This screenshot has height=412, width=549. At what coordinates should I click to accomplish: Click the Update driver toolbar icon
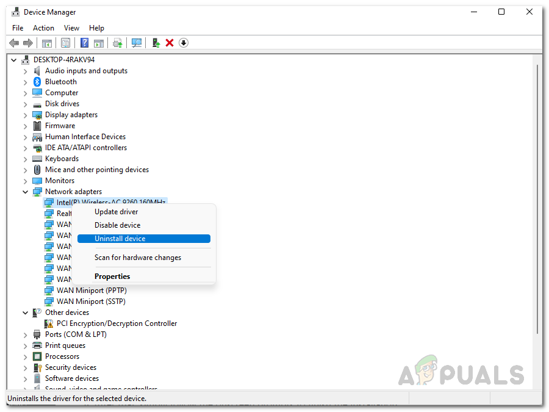click(x=117, y=43)
